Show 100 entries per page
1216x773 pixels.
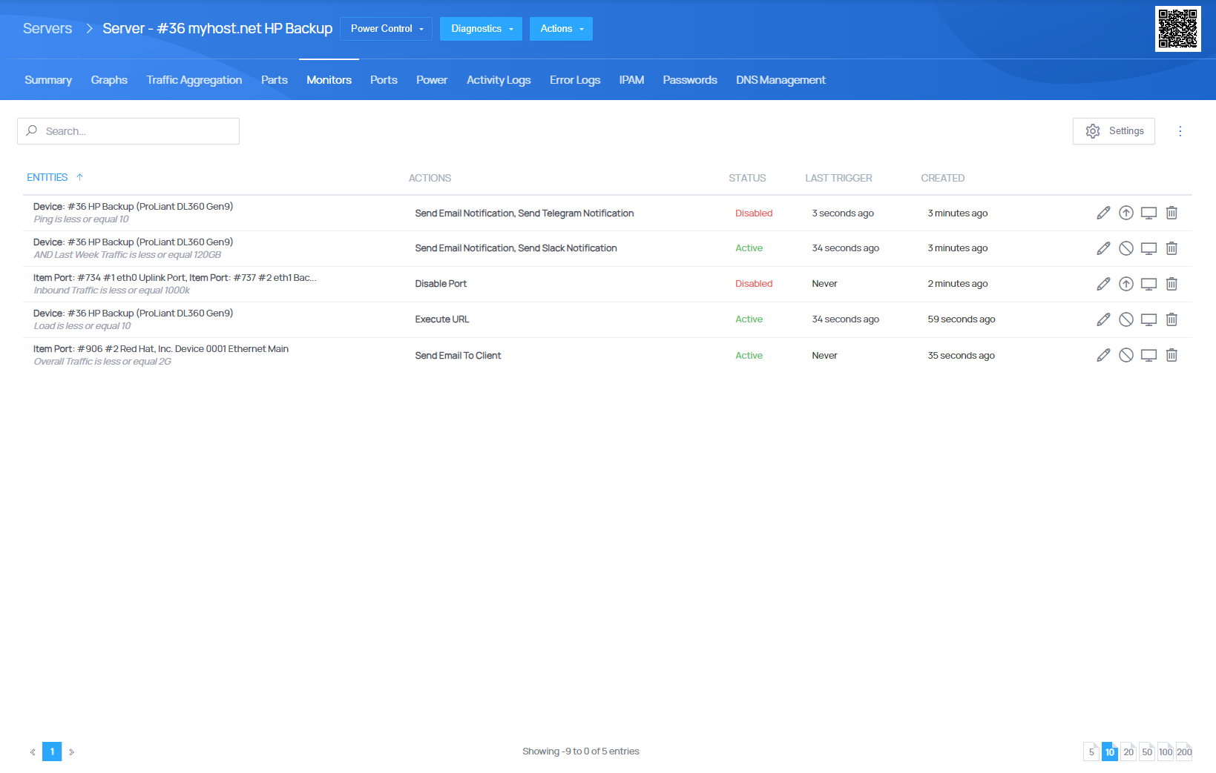tap(1166, 752)
